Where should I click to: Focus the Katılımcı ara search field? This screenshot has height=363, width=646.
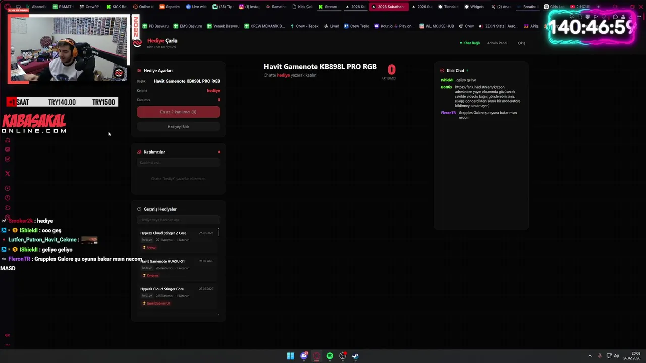(178, 163)
